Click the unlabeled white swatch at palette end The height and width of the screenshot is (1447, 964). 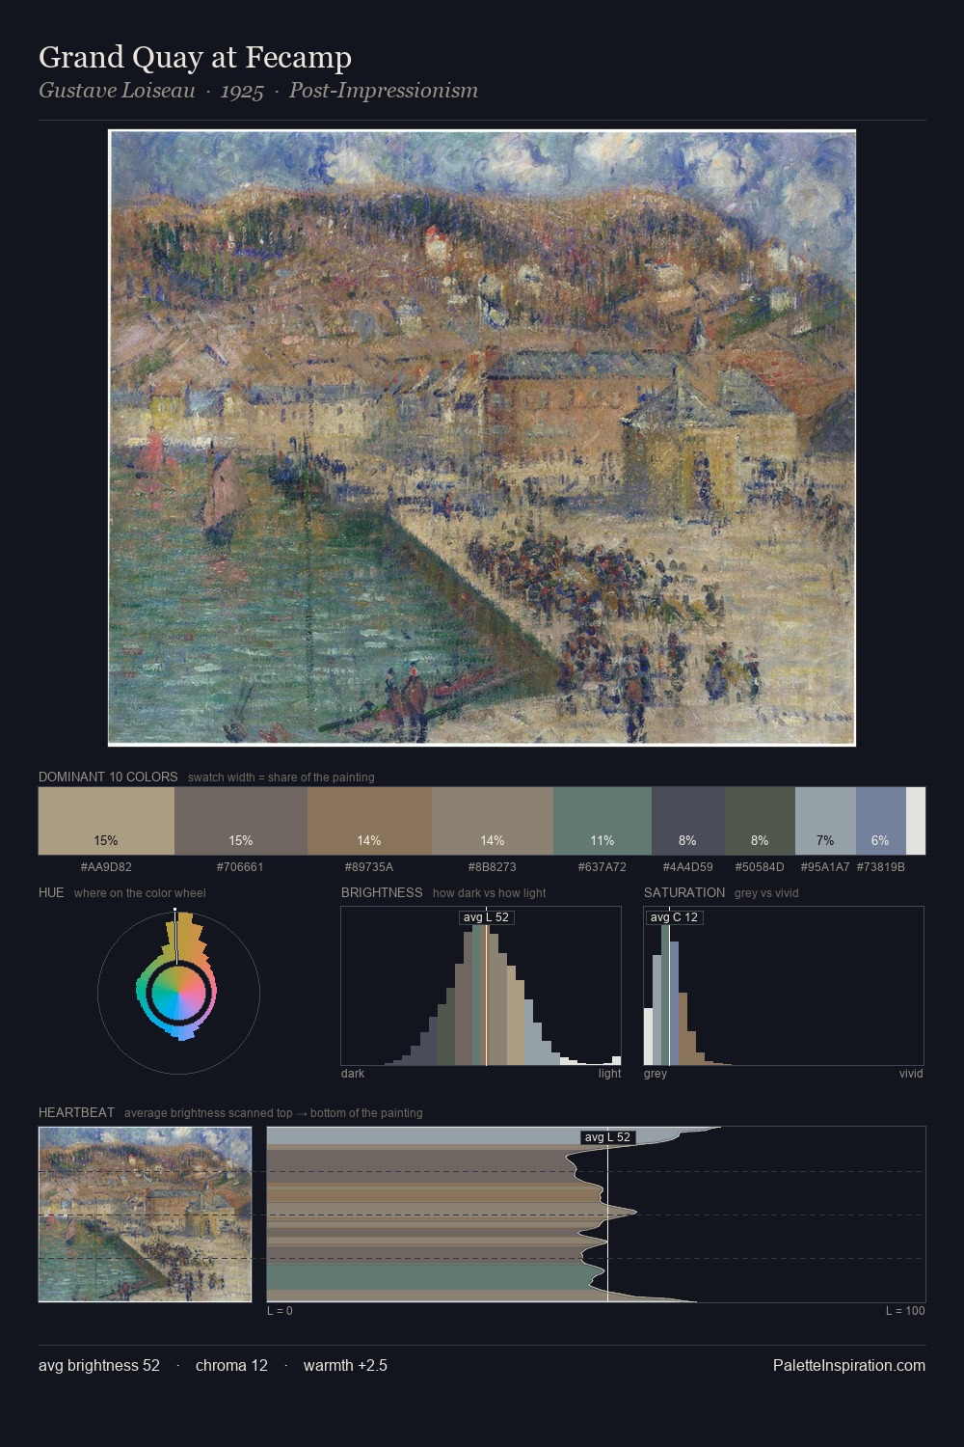(x=916, y=821)
